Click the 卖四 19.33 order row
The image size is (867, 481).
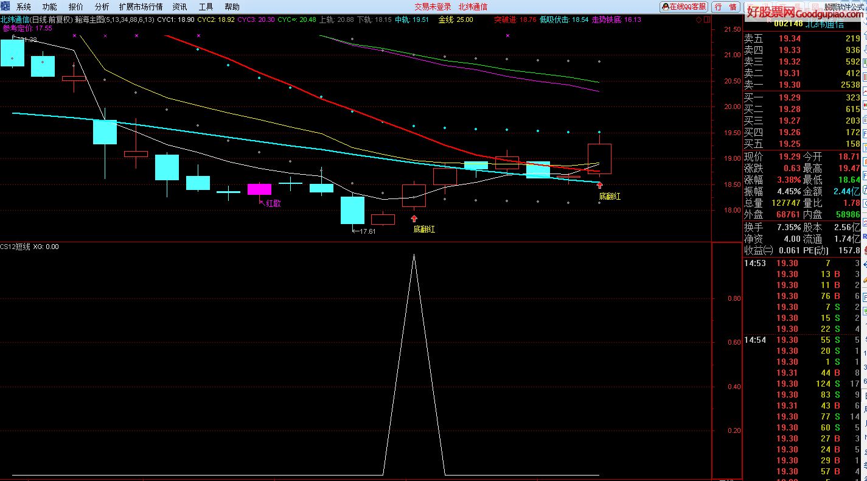(x=803, y=50)
